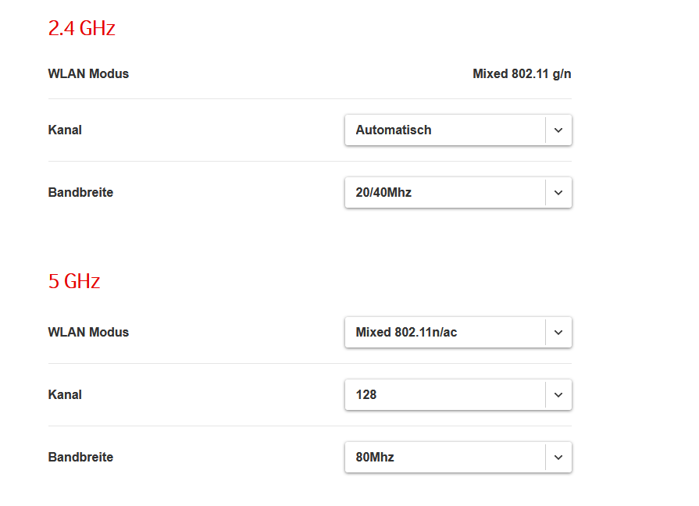Open the 80Mhz Bandbreite combo box
The height and width of the screenshot is (506, 699).
click(x=445, y=458)
